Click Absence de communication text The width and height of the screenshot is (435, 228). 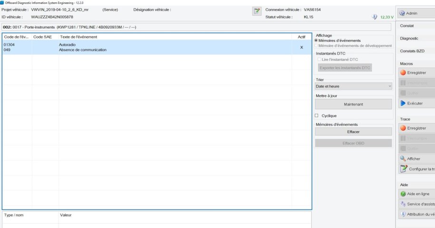(x=83, y=50)
